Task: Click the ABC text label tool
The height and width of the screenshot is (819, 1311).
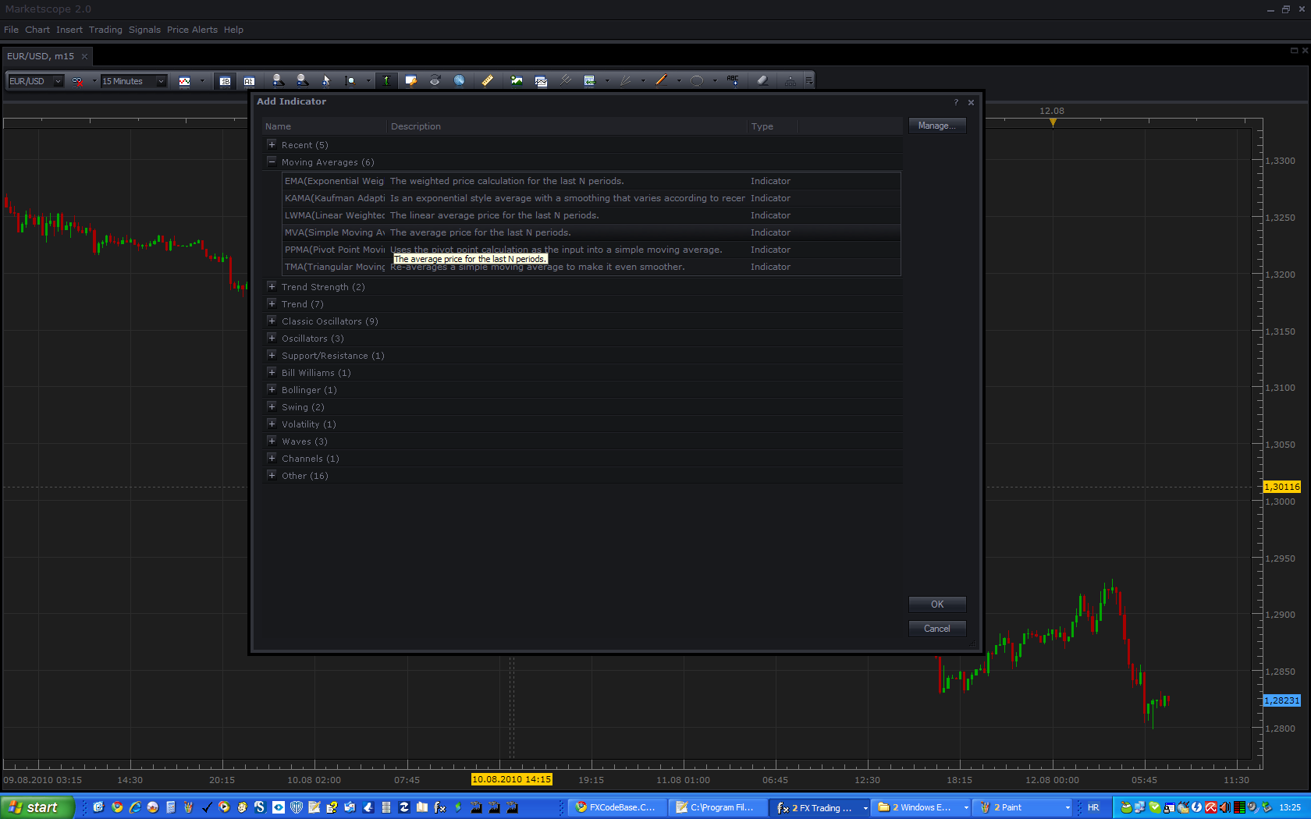Action: pyautogui.click(x=733, y=80)
